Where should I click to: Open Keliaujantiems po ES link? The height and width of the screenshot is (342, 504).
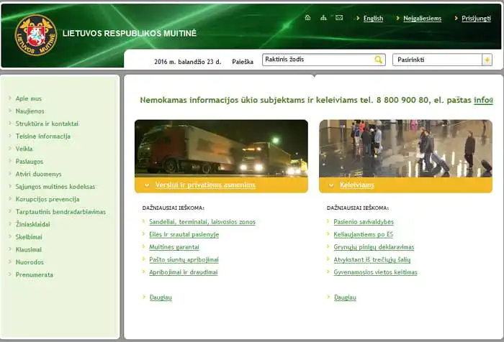coord(363,234)
